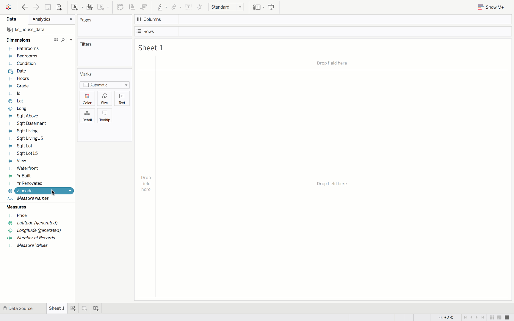The image size is (514, 321).
Task: Click the Text marks button
Action: coord(122,98)
